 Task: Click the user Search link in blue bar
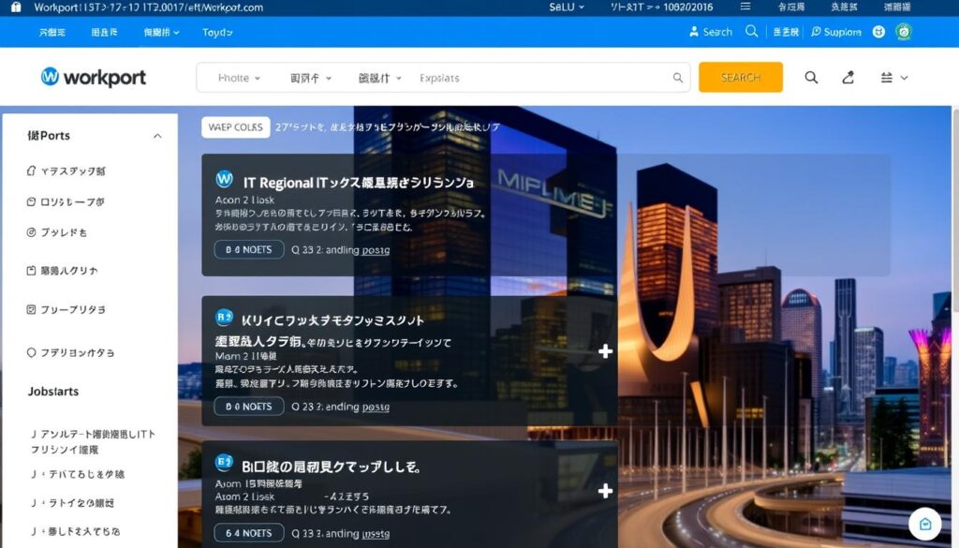710,32
